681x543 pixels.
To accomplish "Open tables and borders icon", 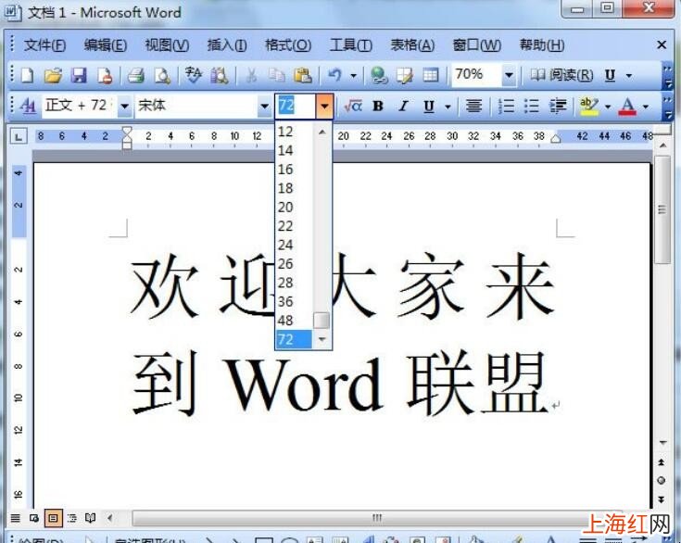I will coord(405,76).
